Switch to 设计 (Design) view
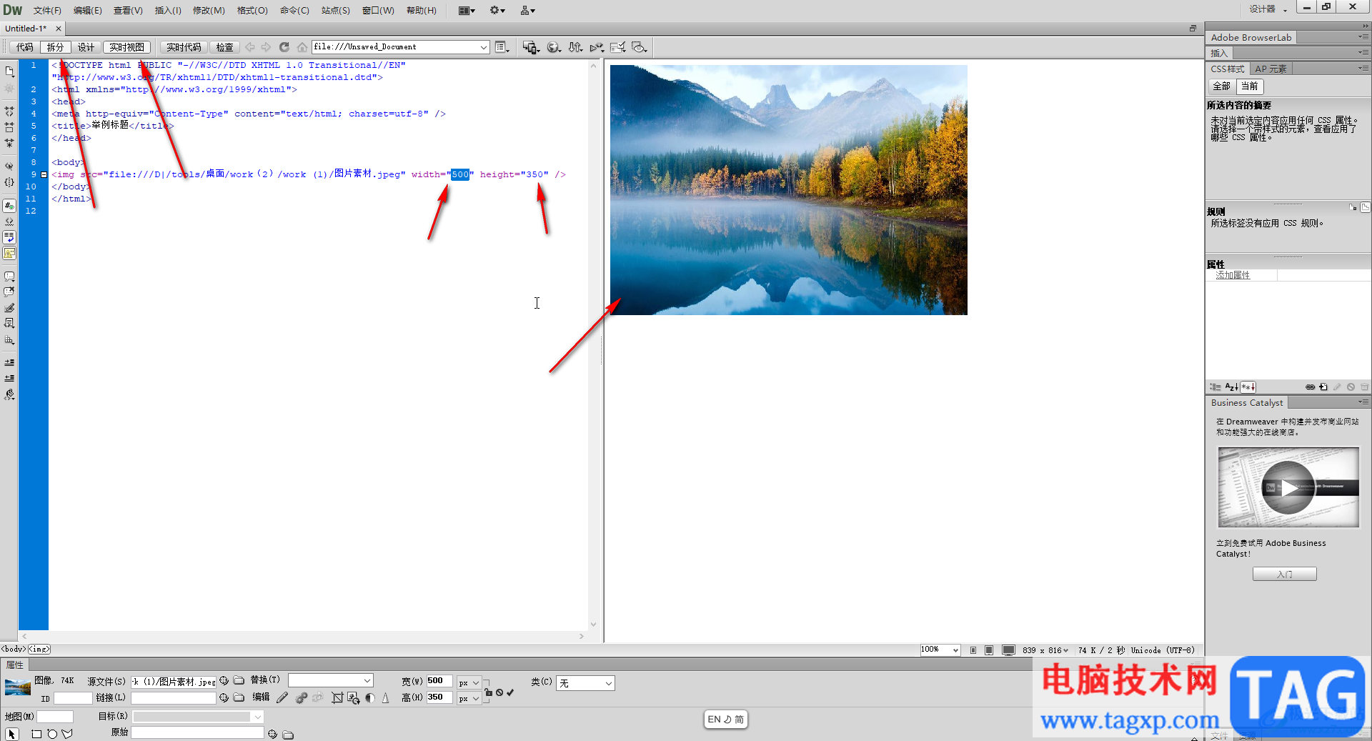The width and height of the screenshot is (1372, 741). pos(86,47)
